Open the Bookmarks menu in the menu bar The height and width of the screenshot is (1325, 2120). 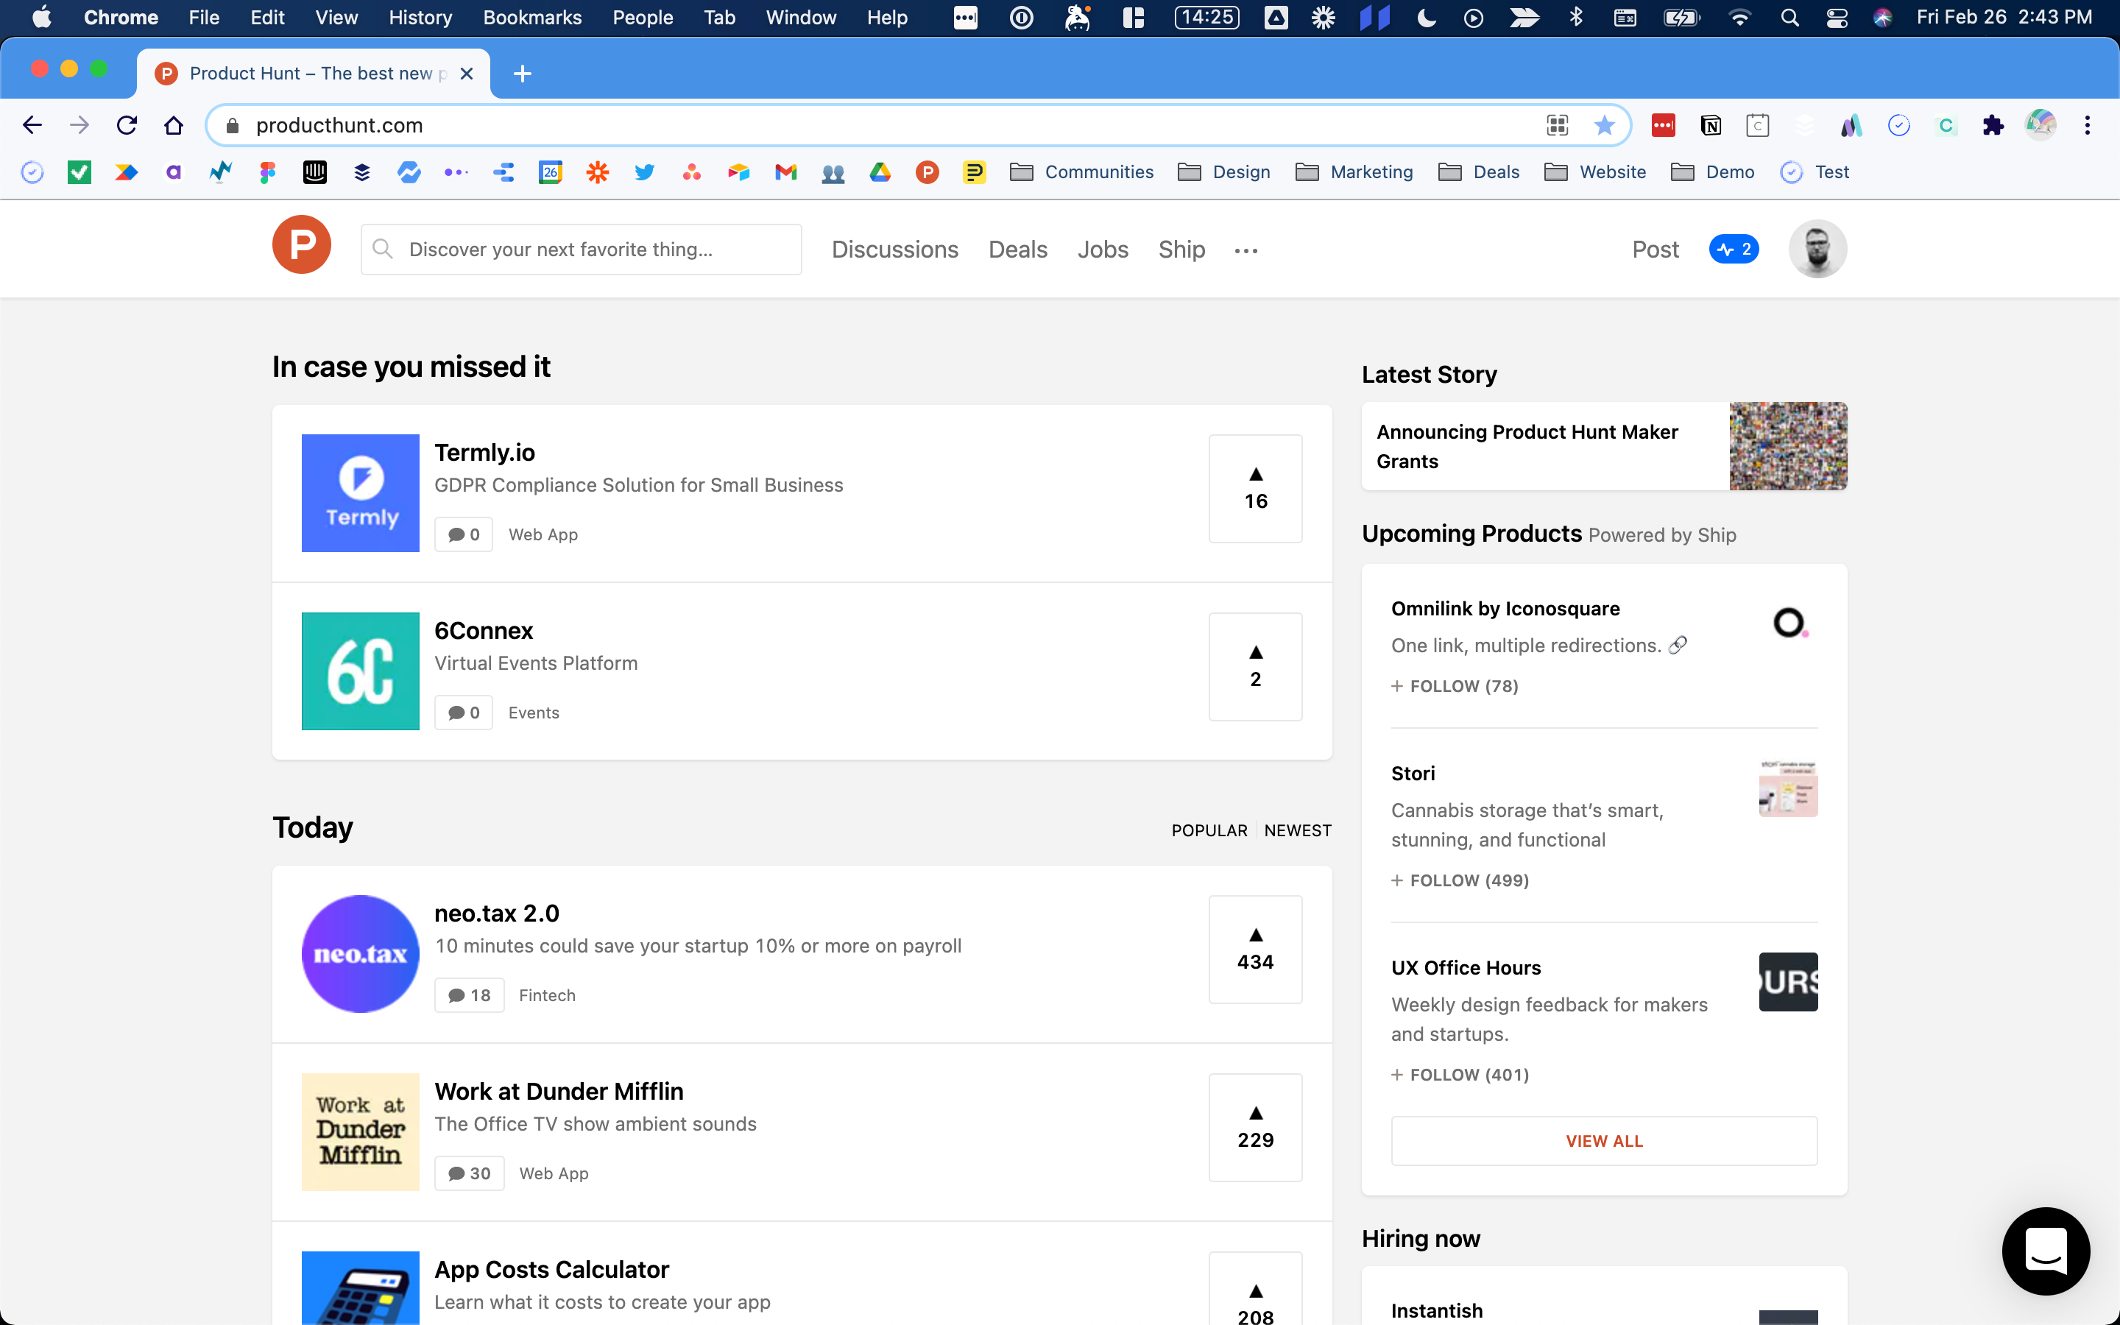coord(531,17)
